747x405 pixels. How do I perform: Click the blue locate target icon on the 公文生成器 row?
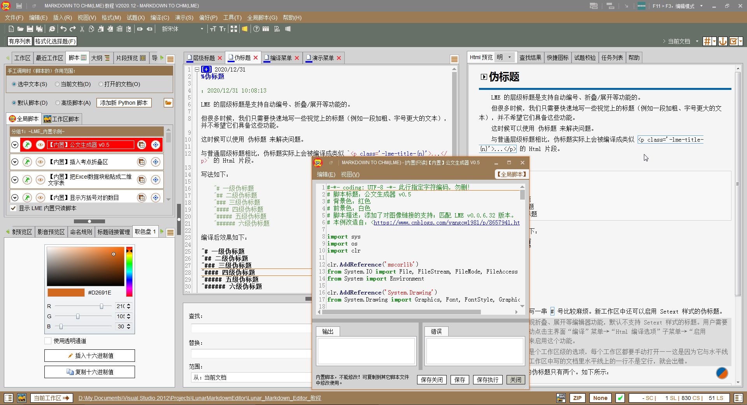pyautogui.click(x=156, y=145)
